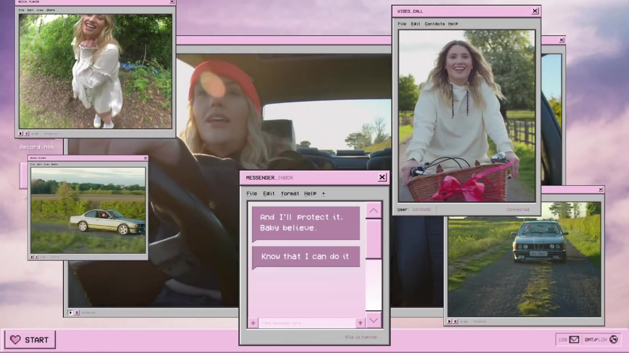Open the Recordings desktop label
The height and width of the screenshot is (353, 629).
(x=36, y=147)
